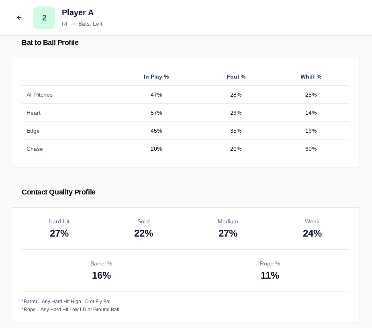Click the Heart Whiff 14% cell
This screenshot has width=372, height=328.
[x=311, y=113]
